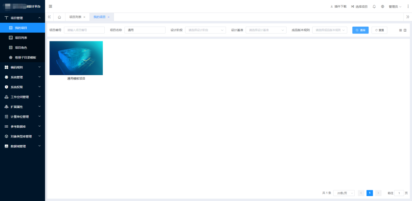Expand the 编码规则 menu group
This screenshot has width=412, height=201.
22,67
